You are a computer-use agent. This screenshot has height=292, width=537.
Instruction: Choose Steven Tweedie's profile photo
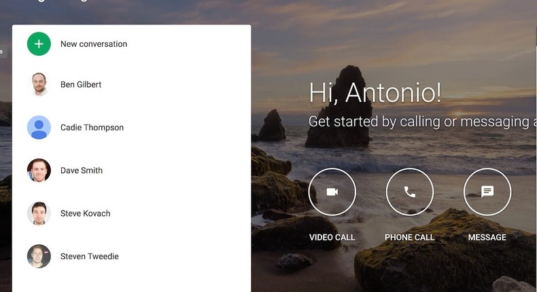(x=39, y=257)
